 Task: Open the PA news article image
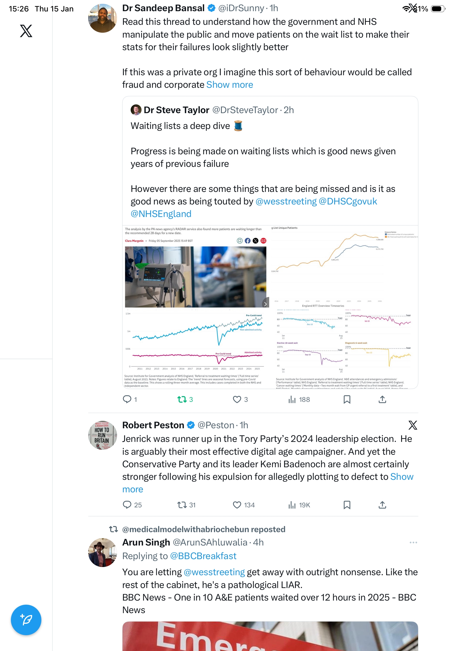point(196,277)
